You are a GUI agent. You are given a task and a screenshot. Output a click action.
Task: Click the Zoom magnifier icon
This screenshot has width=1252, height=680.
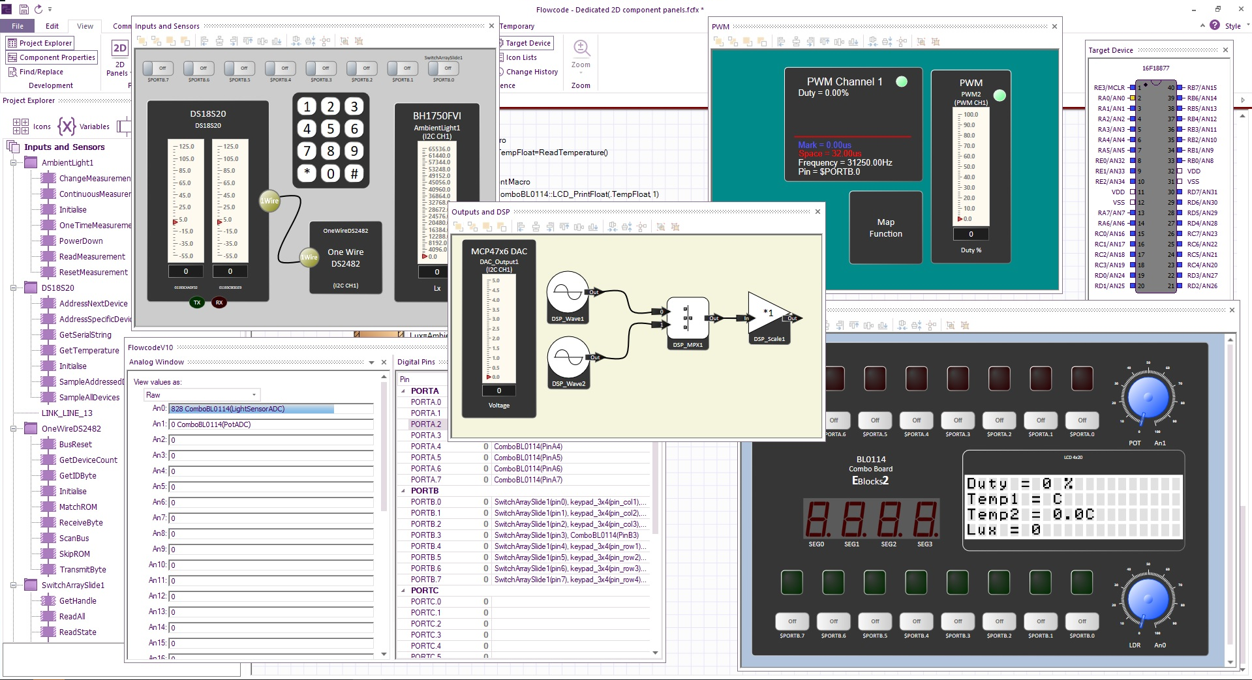(x=581, y=48)
